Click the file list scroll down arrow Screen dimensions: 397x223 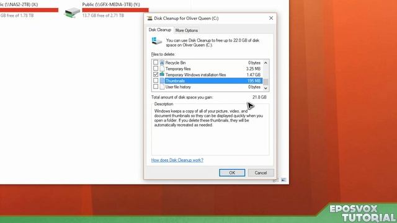click(265, 88)
